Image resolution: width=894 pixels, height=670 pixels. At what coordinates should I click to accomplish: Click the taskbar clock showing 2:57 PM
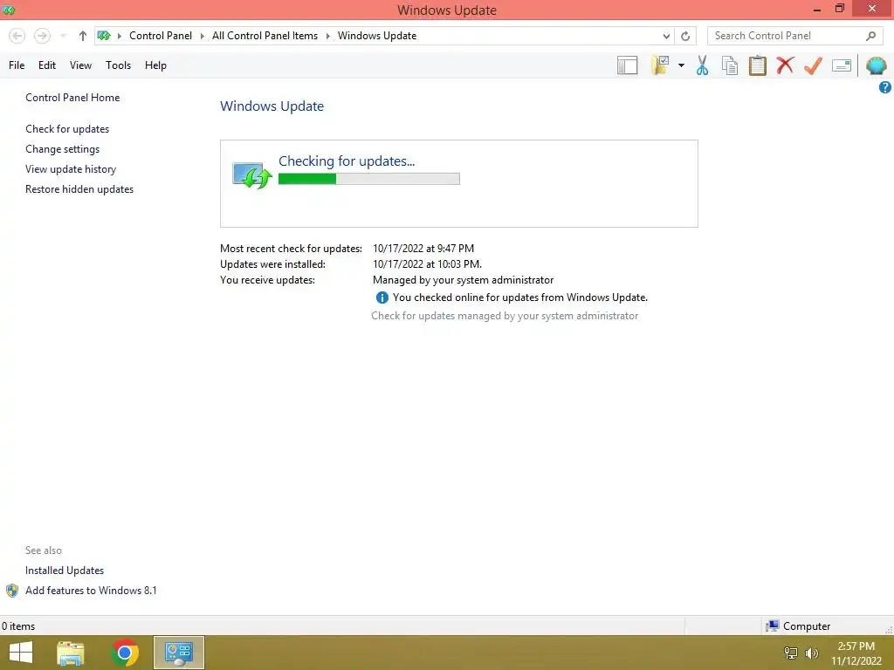pos(856,653)
